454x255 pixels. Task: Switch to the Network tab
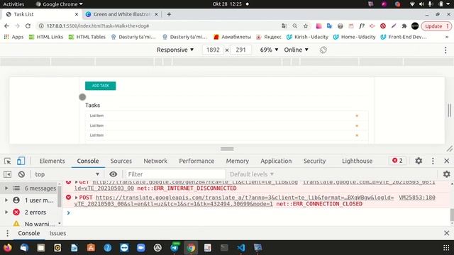pos(155,161)
